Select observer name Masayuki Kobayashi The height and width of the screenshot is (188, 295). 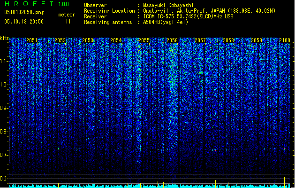168,5
